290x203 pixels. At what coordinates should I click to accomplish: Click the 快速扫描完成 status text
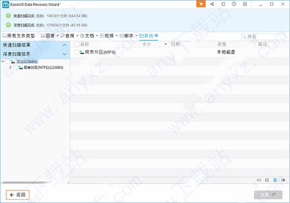24,16
